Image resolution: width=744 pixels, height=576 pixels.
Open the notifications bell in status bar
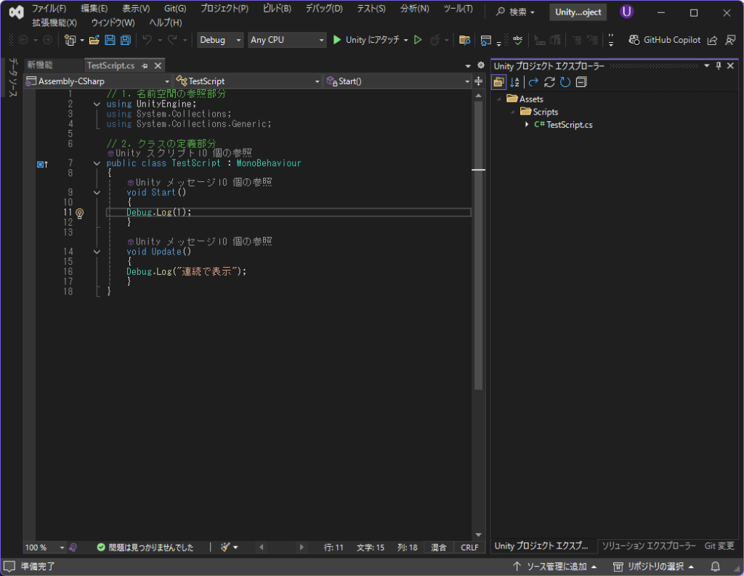tap(715, 567)
